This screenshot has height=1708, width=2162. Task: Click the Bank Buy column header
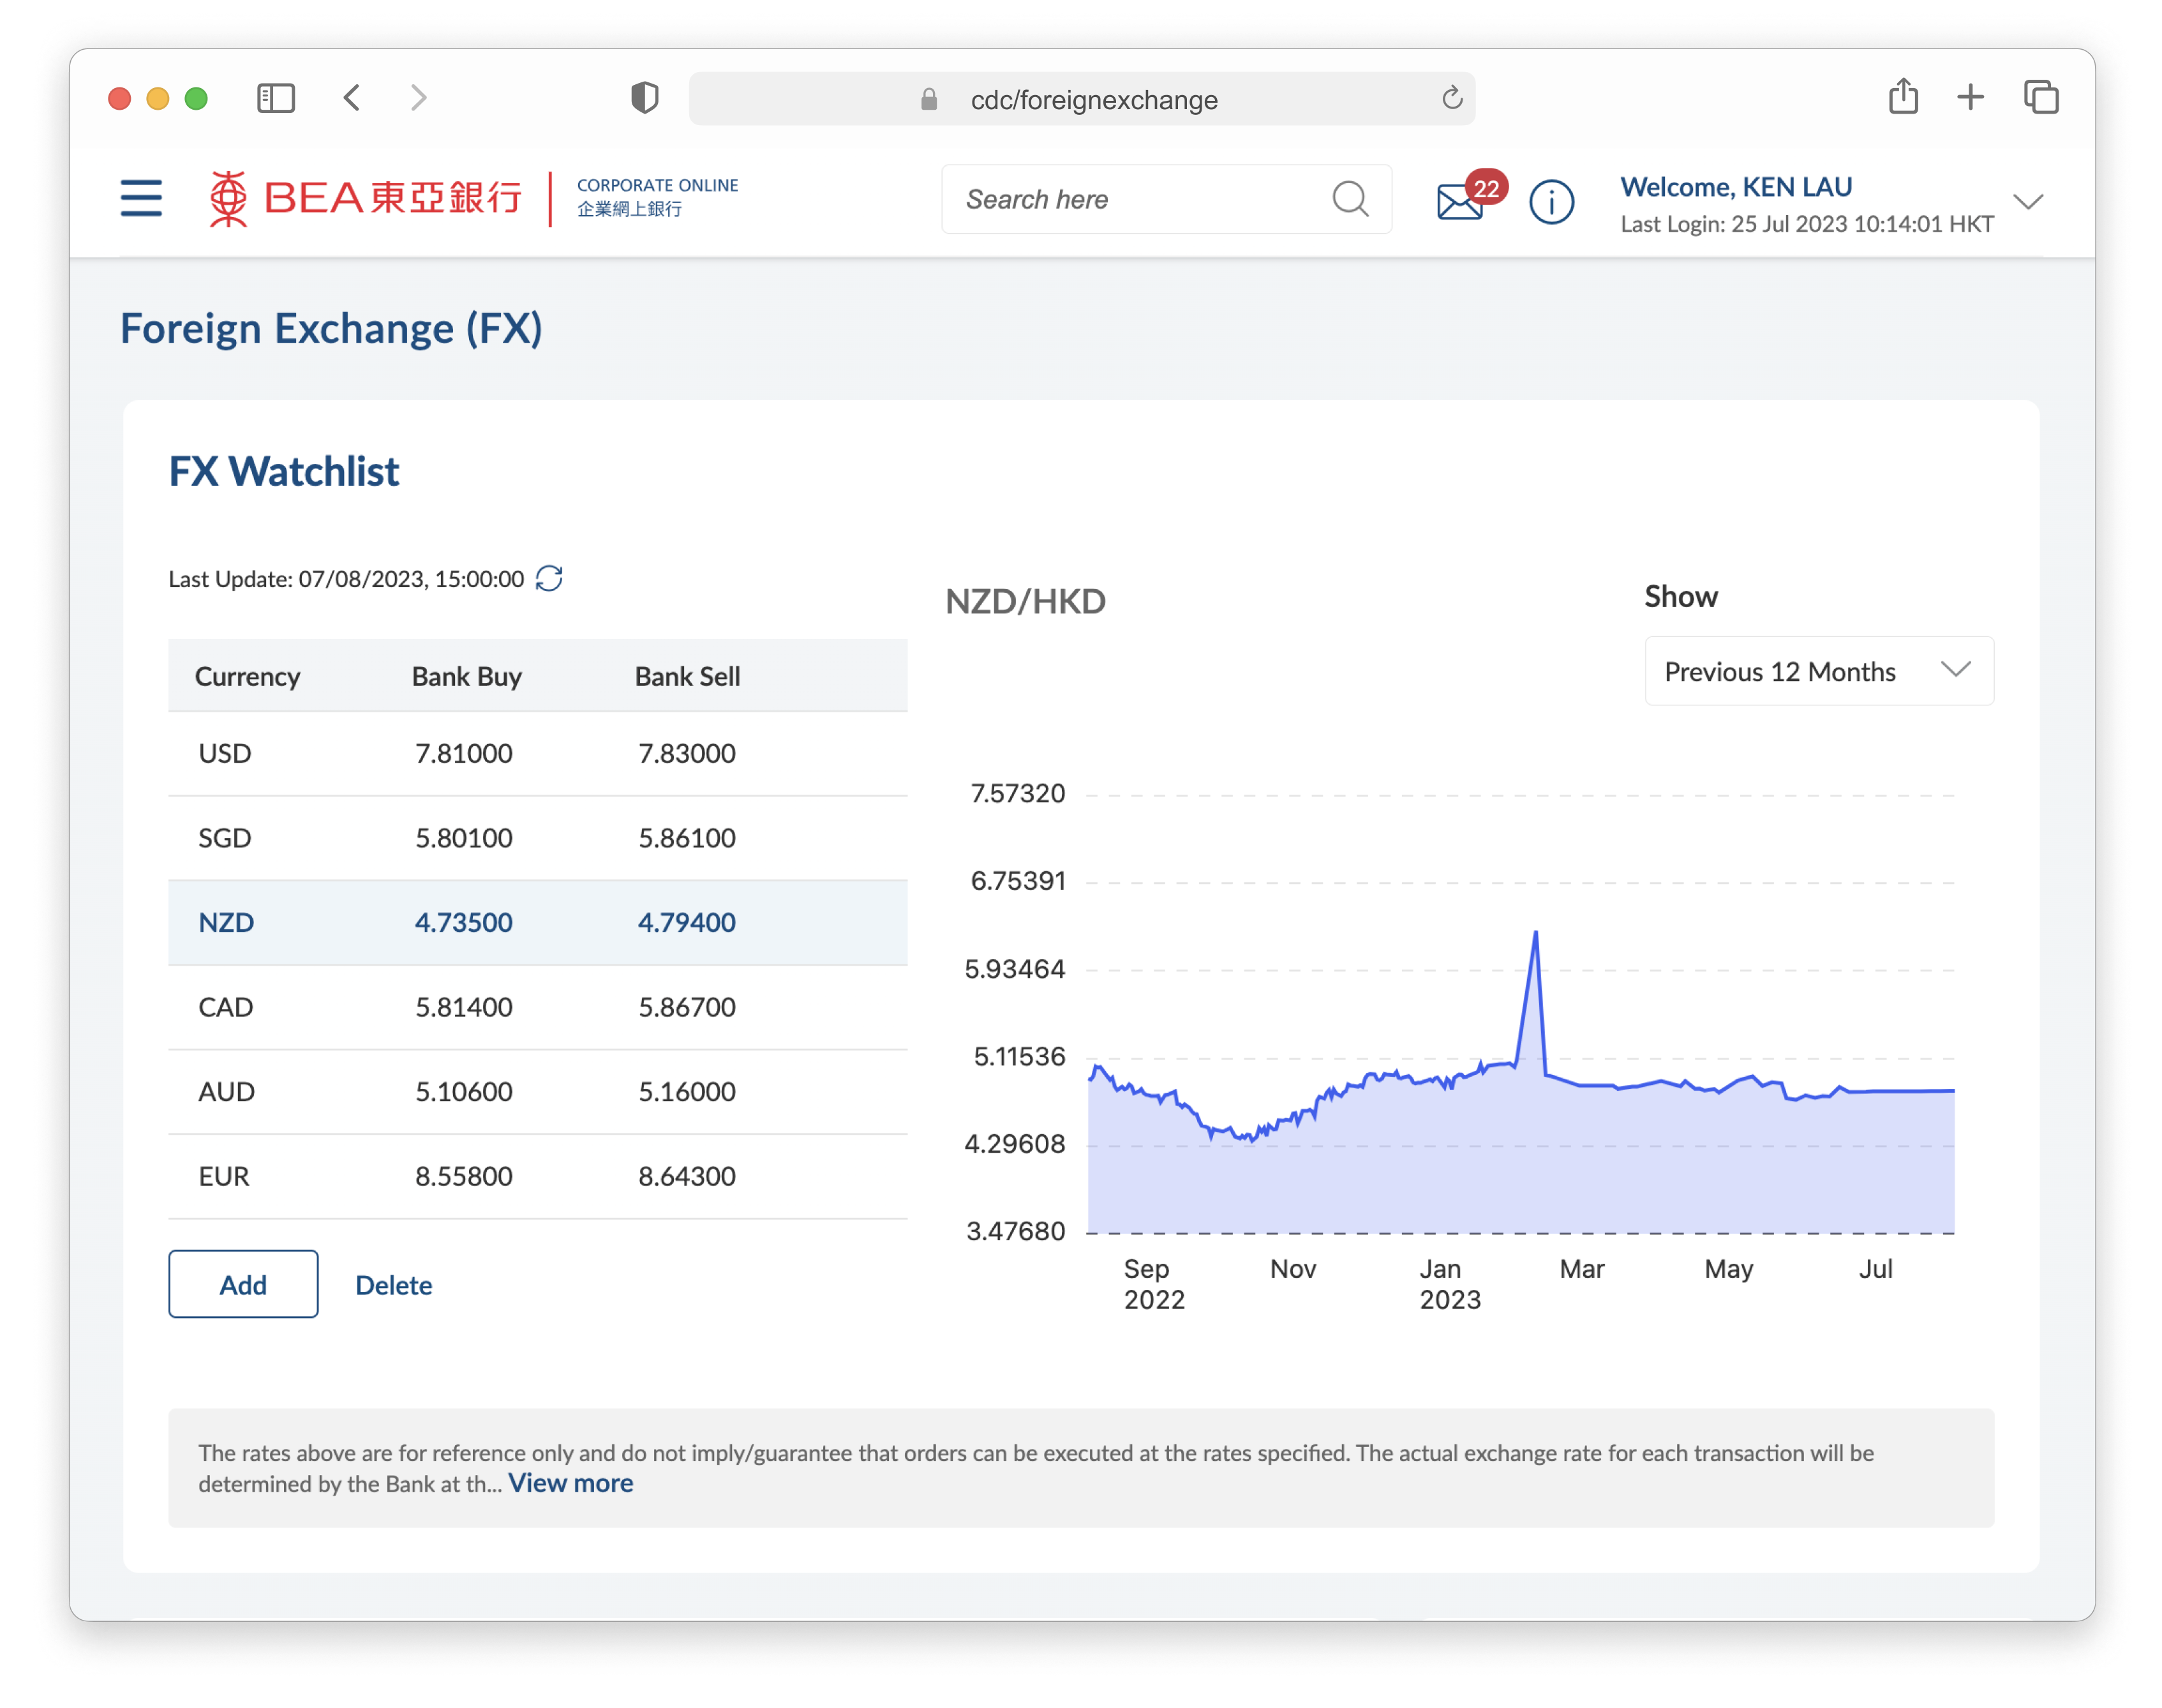pyautogui.click(x=466, y=677)
